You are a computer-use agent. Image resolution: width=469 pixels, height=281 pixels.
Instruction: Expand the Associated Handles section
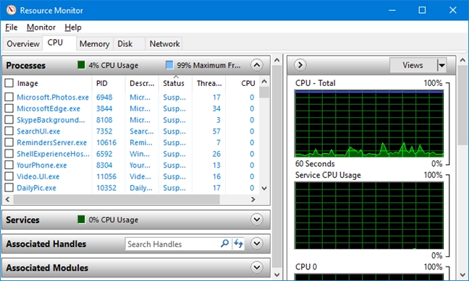(x=257, y=243)
